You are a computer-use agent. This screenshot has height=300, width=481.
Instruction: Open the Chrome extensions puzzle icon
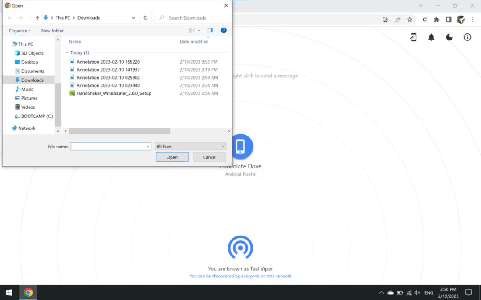pyautogui.click(x=436, y=20)
